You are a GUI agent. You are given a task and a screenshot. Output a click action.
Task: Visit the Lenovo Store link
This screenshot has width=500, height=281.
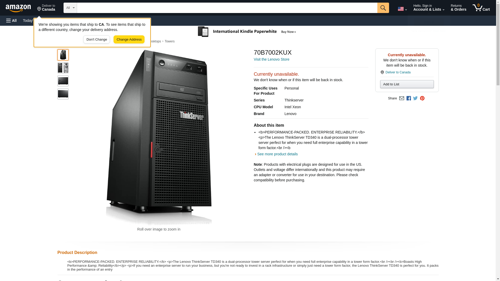click(271, 59)
